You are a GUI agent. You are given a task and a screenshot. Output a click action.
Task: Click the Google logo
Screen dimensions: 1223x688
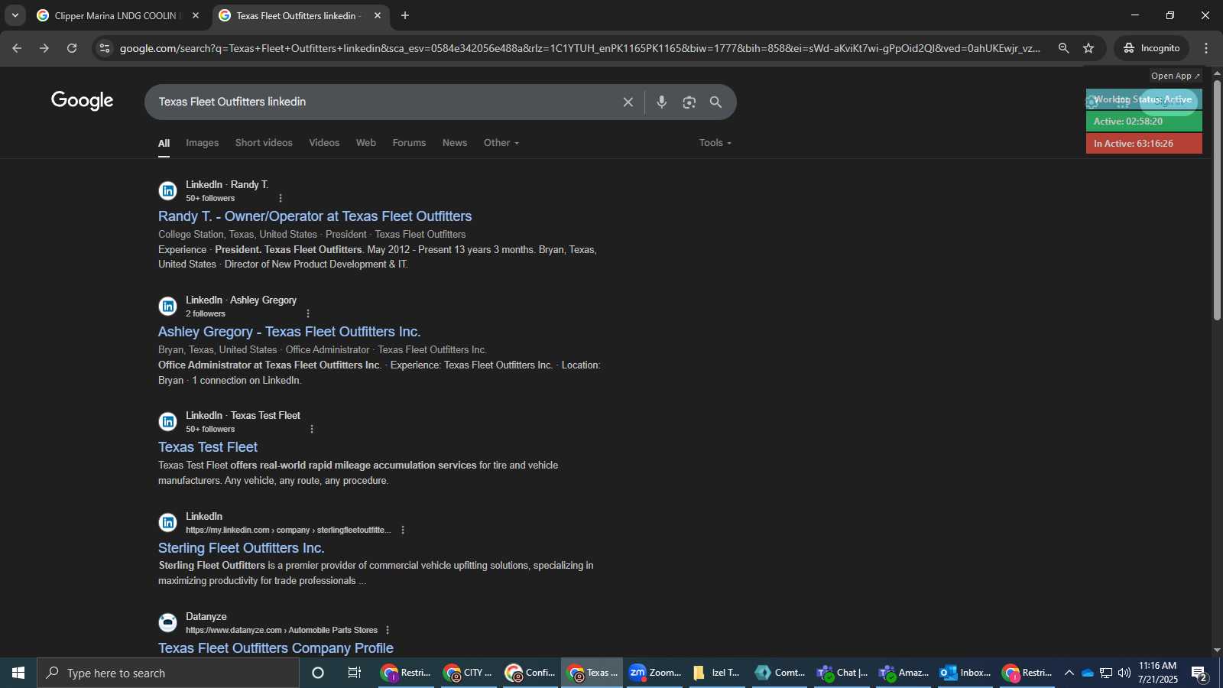click(83, 101)
